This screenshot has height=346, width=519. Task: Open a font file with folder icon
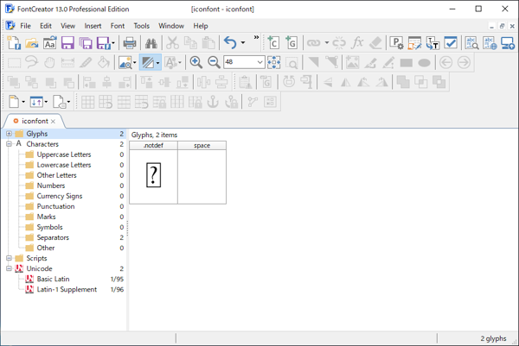coord(32,43)
